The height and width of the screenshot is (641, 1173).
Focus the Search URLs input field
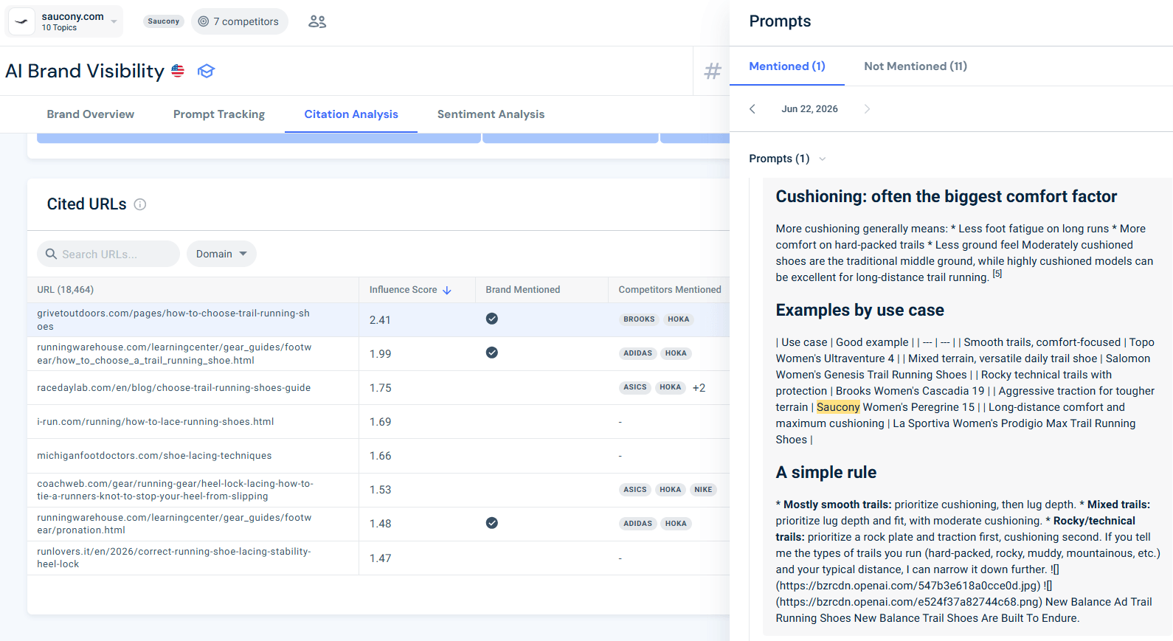pos(108,254)
